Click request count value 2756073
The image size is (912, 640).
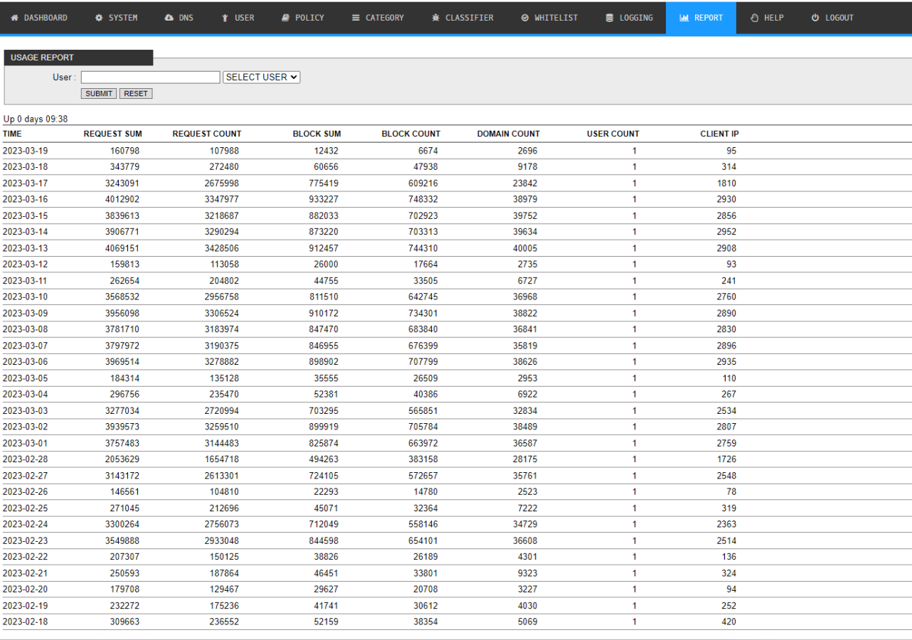(221, 524)
